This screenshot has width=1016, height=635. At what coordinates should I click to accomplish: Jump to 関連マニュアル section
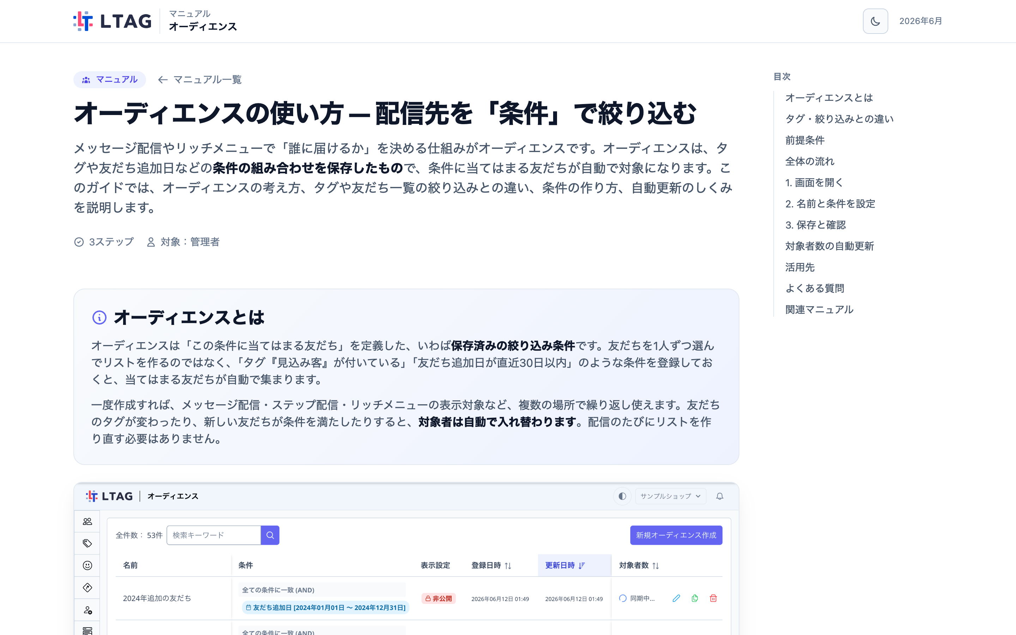point(819,309)
